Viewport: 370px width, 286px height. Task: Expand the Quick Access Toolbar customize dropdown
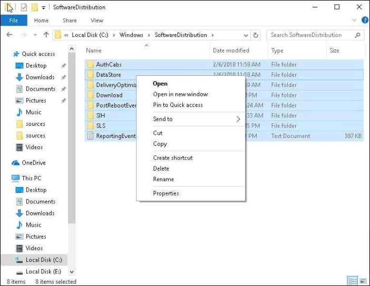click(44, 8)
